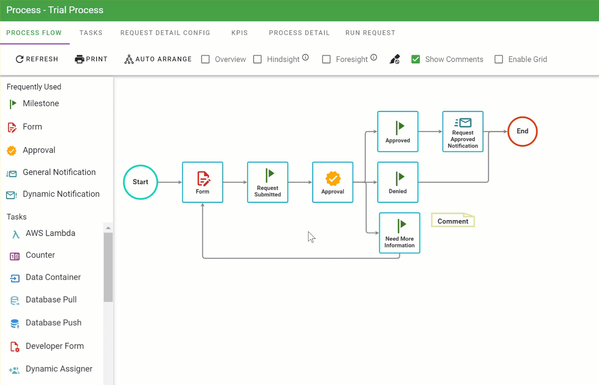Click the Counter task icon

pyautogui.click(x=15, y=256)
